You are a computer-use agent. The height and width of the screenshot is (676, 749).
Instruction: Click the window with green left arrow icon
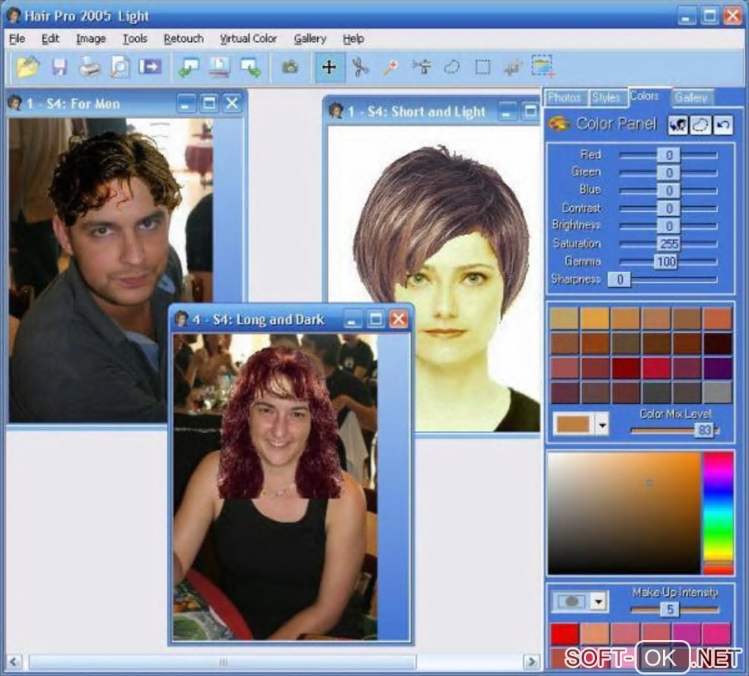[188, 67]
